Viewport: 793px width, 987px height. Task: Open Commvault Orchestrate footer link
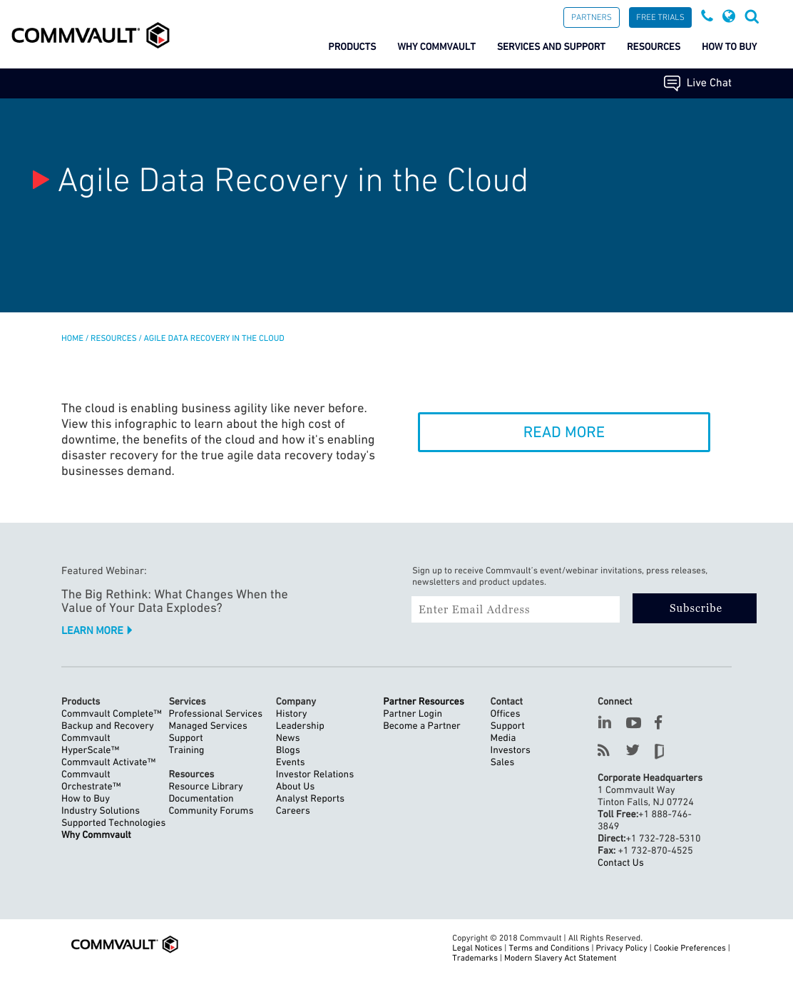point(91,780)
